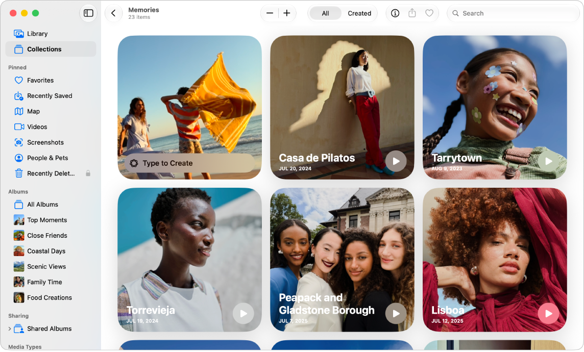Zoom in with the plus button
The width and height of the screenshot is (584, 352).
(287, 13)
